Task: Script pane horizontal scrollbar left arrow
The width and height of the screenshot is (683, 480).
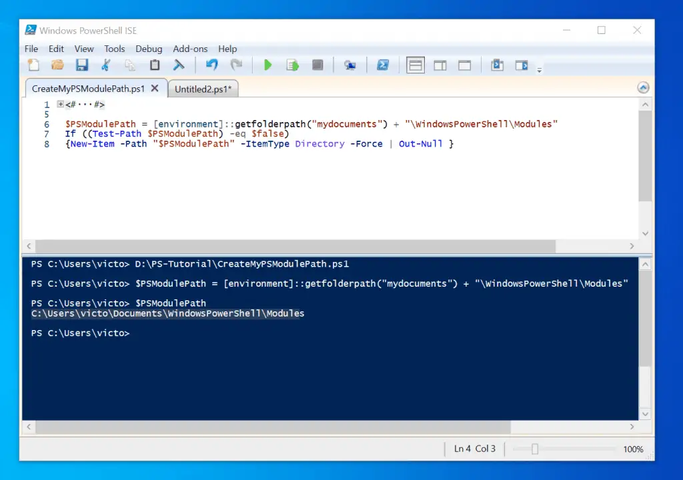Action: [x=29, y=246]
